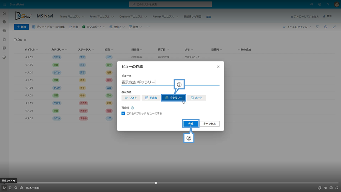
Task: Mute the video volume speaker icon
Action: [21, 188]
